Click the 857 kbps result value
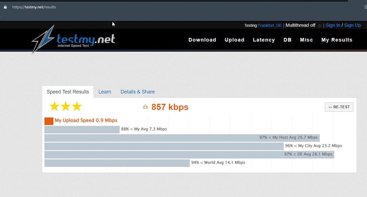The width and height of the screenshot is (367, 197). pos(170,107)
